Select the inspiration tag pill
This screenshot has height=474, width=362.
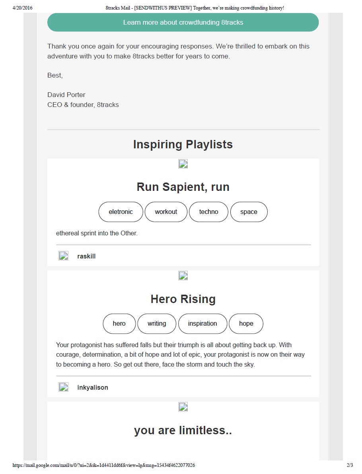point(202,324)
